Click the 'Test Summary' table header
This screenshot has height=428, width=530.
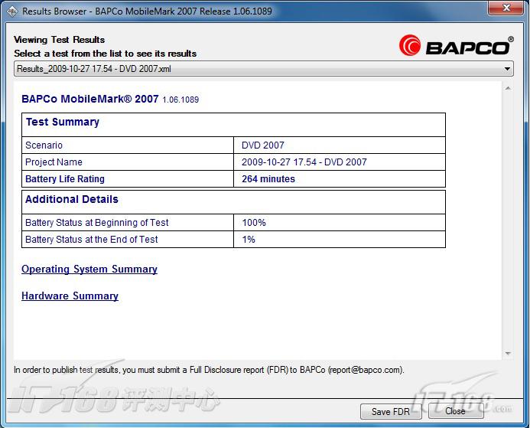(x=63, y=122)
